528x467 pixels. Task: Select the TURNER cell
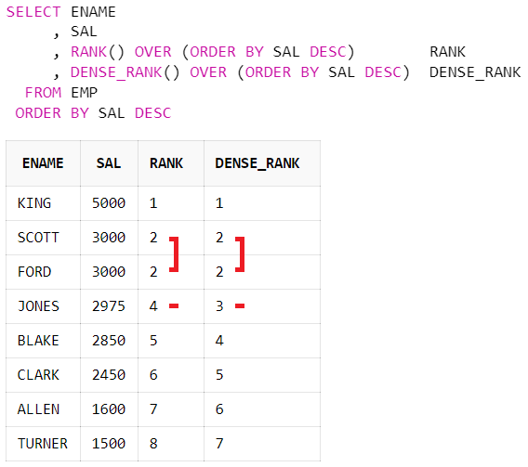pos(43,444)
